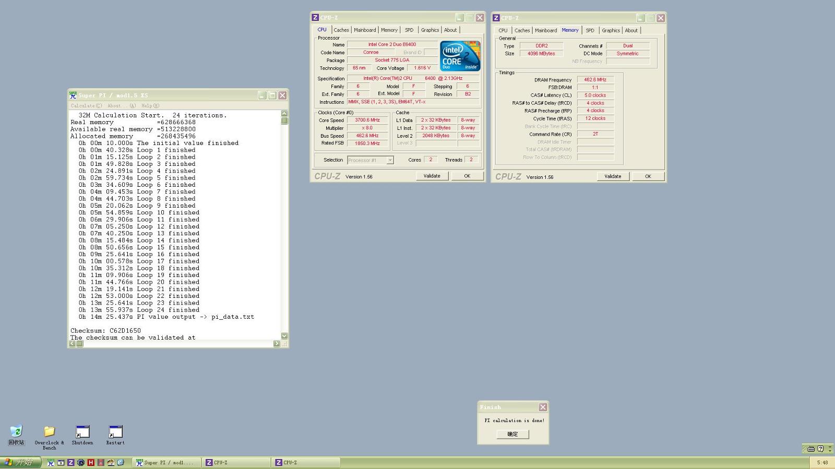This screenshot has width=835, height=469.
Task: Click the window-shaped quick launch icon
Action: (61, 462)
